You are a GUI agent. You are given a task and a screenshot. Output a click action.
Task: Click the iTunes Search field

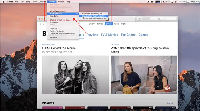(163, 19)
